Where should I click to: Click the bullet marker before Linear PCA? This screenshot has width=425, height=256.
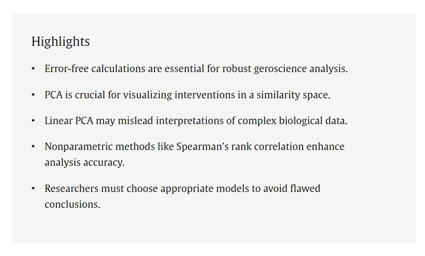pyautogui.click(x=33, y=121)
